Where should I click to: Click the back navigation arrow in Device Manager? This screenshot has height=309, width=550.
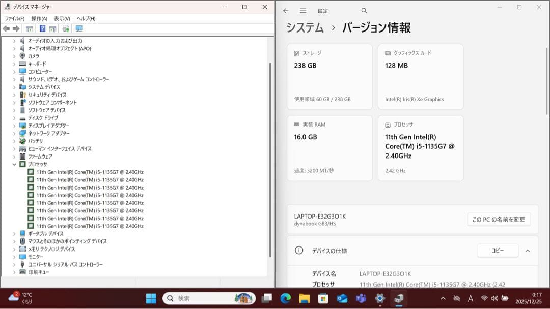click(6, 29)
